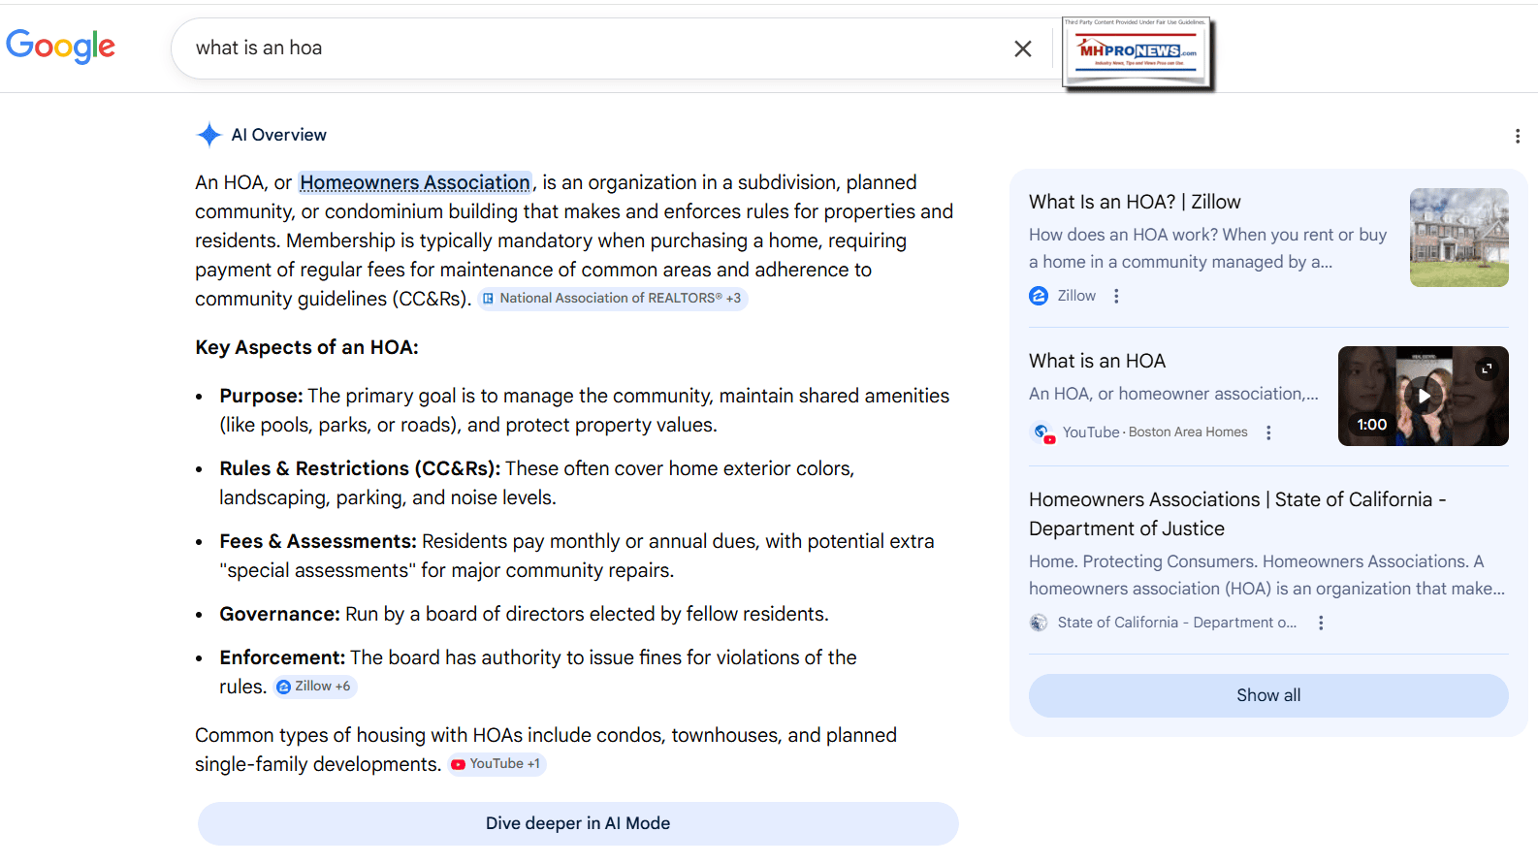Open National Association of REALTORS +3 citation
The image size is (1538, 864).
pos(613,299)
